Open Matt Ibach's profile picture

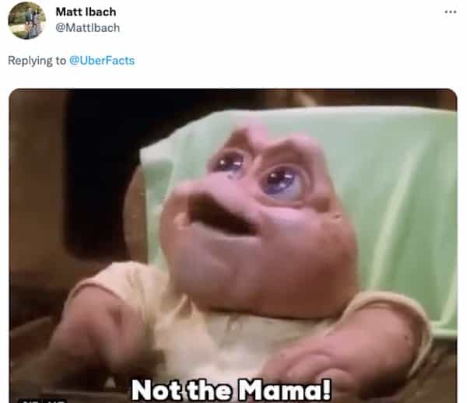26,20
